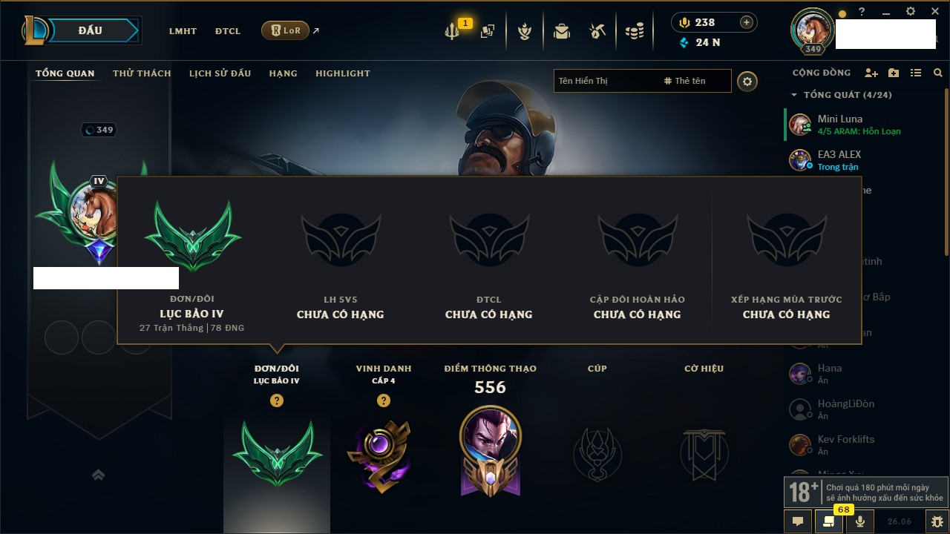
Task: Open the profile settings gear beside search
Action: click(747, 82)
